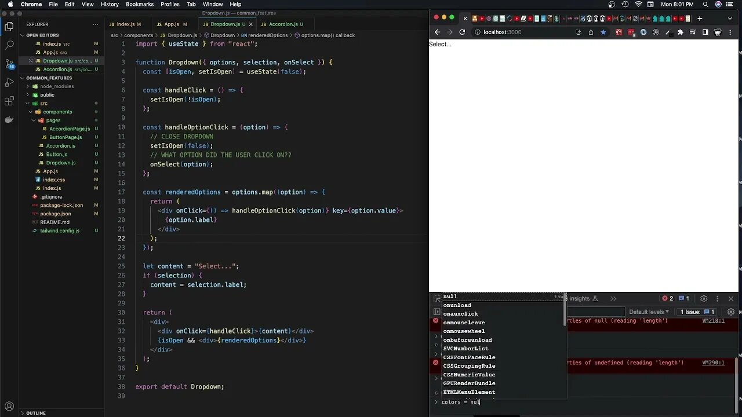Screen dimensions: 742x417
Task: Click Select... text on the web page
Action: click(x=440, y=44)
